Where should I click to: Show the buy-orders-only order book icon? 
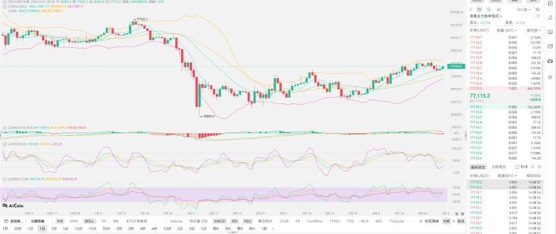pyautogui.click(x=489, y=10)
